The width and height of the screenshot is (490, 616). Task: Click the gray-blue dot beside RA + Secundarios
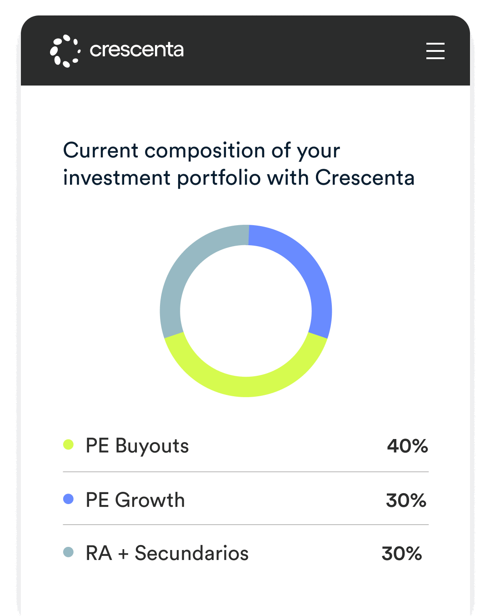68,552
